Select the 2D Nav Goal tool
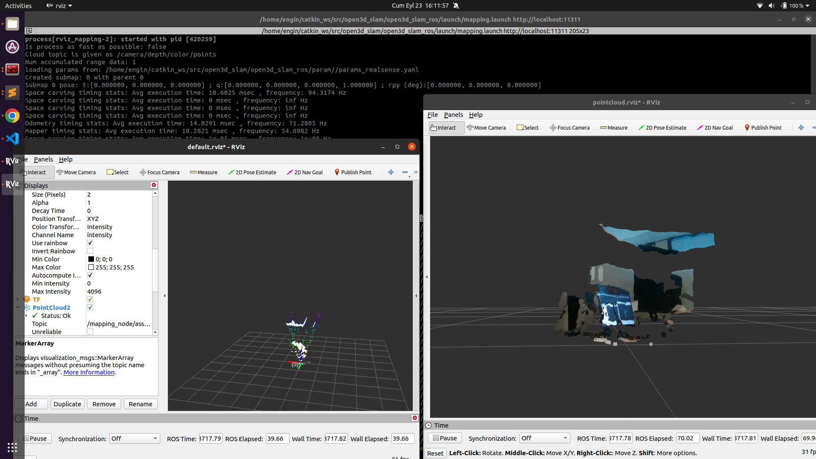 click(305, 172)
